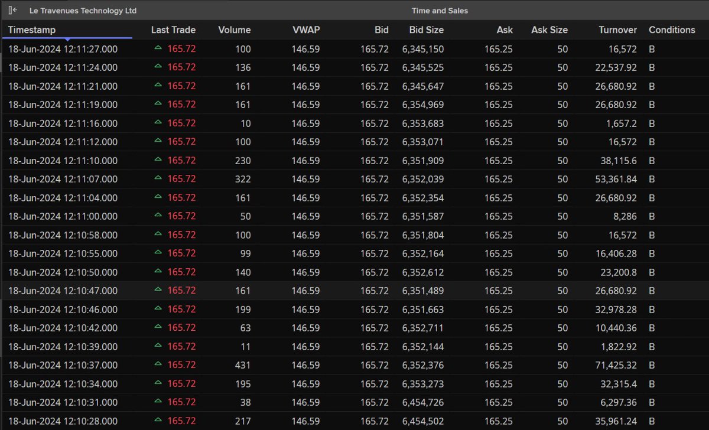Sort by the Volume column header
This screenshot has height=430, width=709.
(x=235, y=30)
